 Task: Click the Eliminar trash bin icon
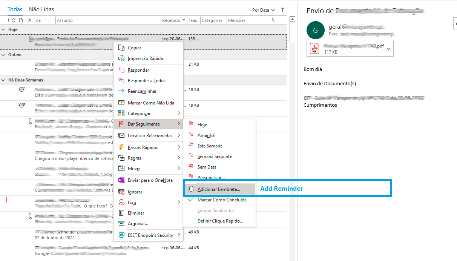[x=121, y=213]
